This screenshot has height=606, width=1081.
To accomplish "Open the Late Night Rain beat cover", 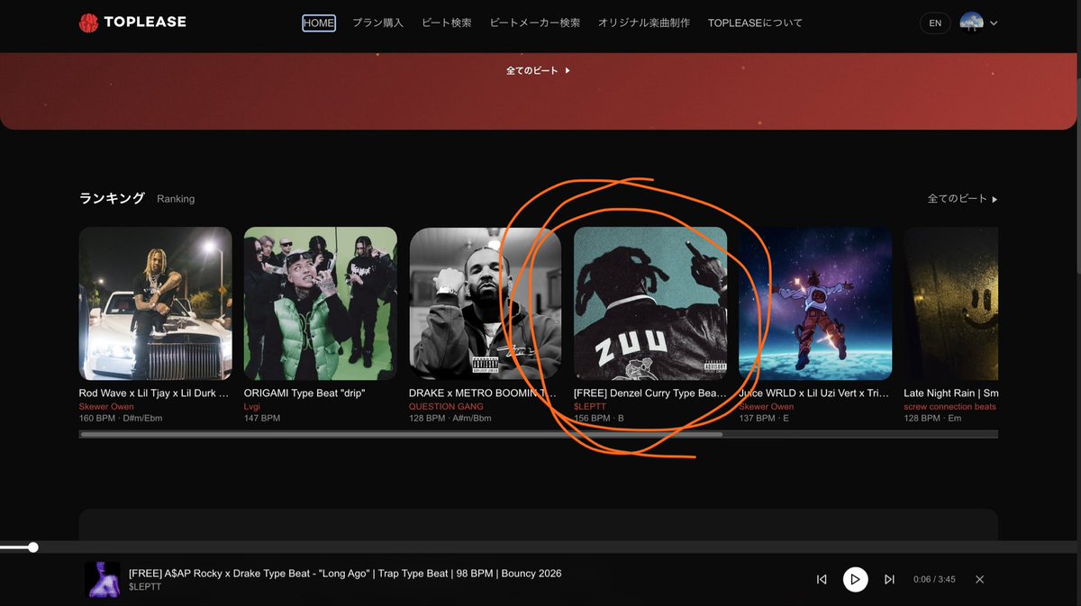I will [950, 303].
